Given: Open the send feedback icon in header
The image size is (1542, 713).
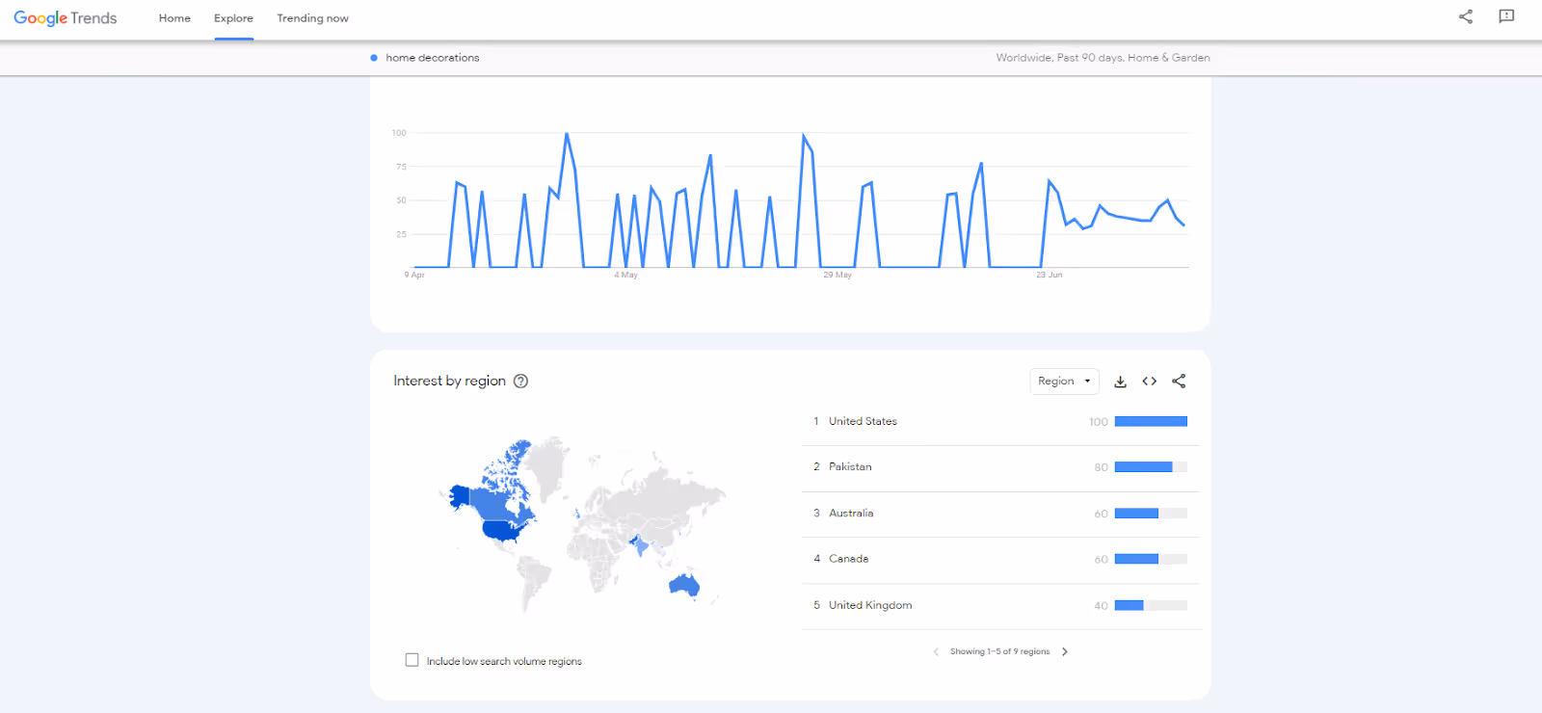Looking at the screenshot, I should 1506,16.
